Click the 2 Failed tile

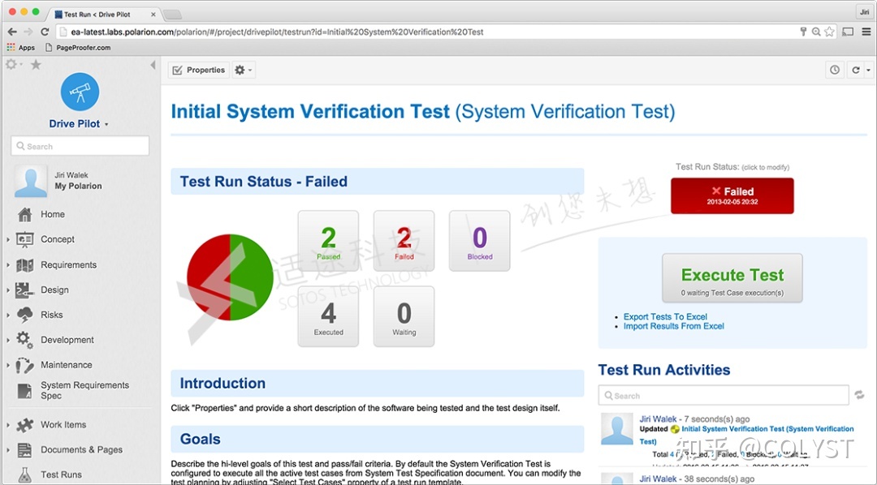(x=404, y=241)
